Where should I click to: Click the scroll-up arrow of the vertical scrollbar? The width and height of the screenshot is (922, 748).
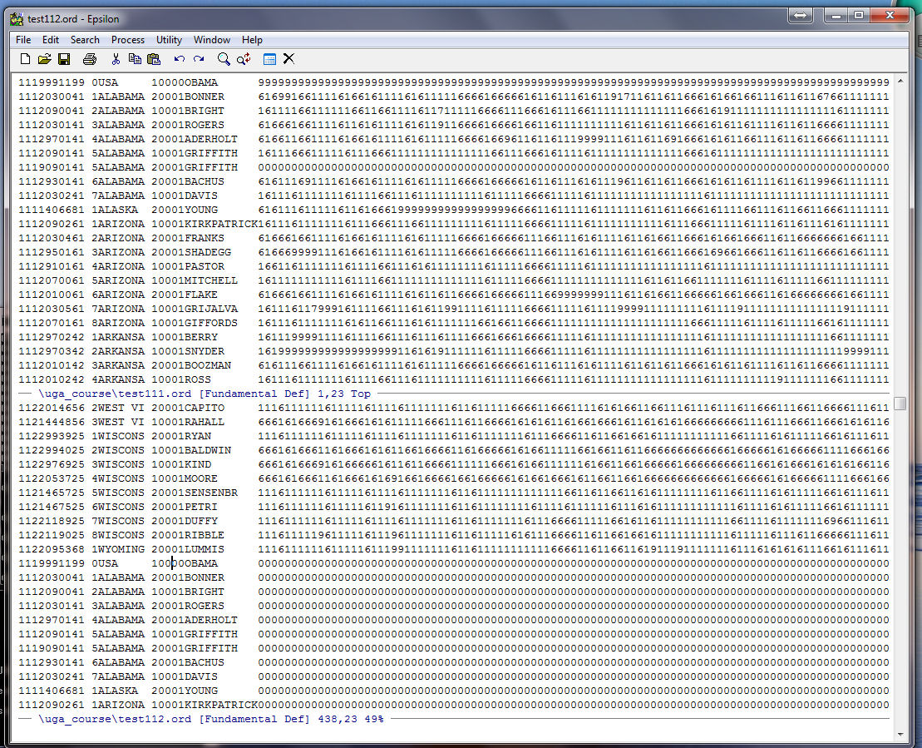pos(900,81)
